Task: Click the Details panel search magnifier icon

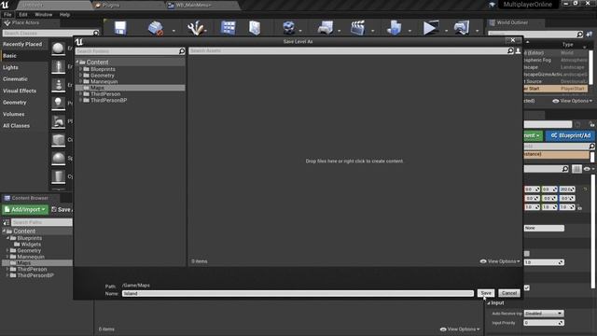Action: pos(565,169)
